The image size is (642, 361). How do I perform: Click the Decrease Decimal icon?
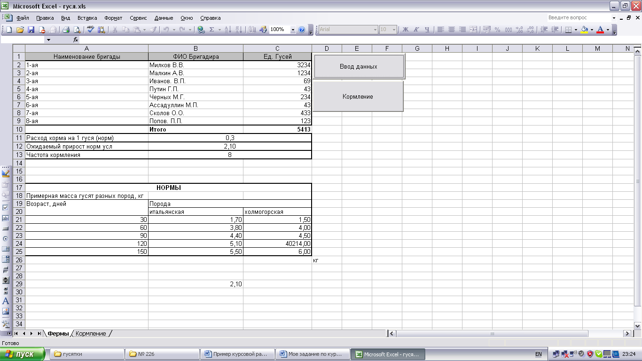(x=531, y=30)
